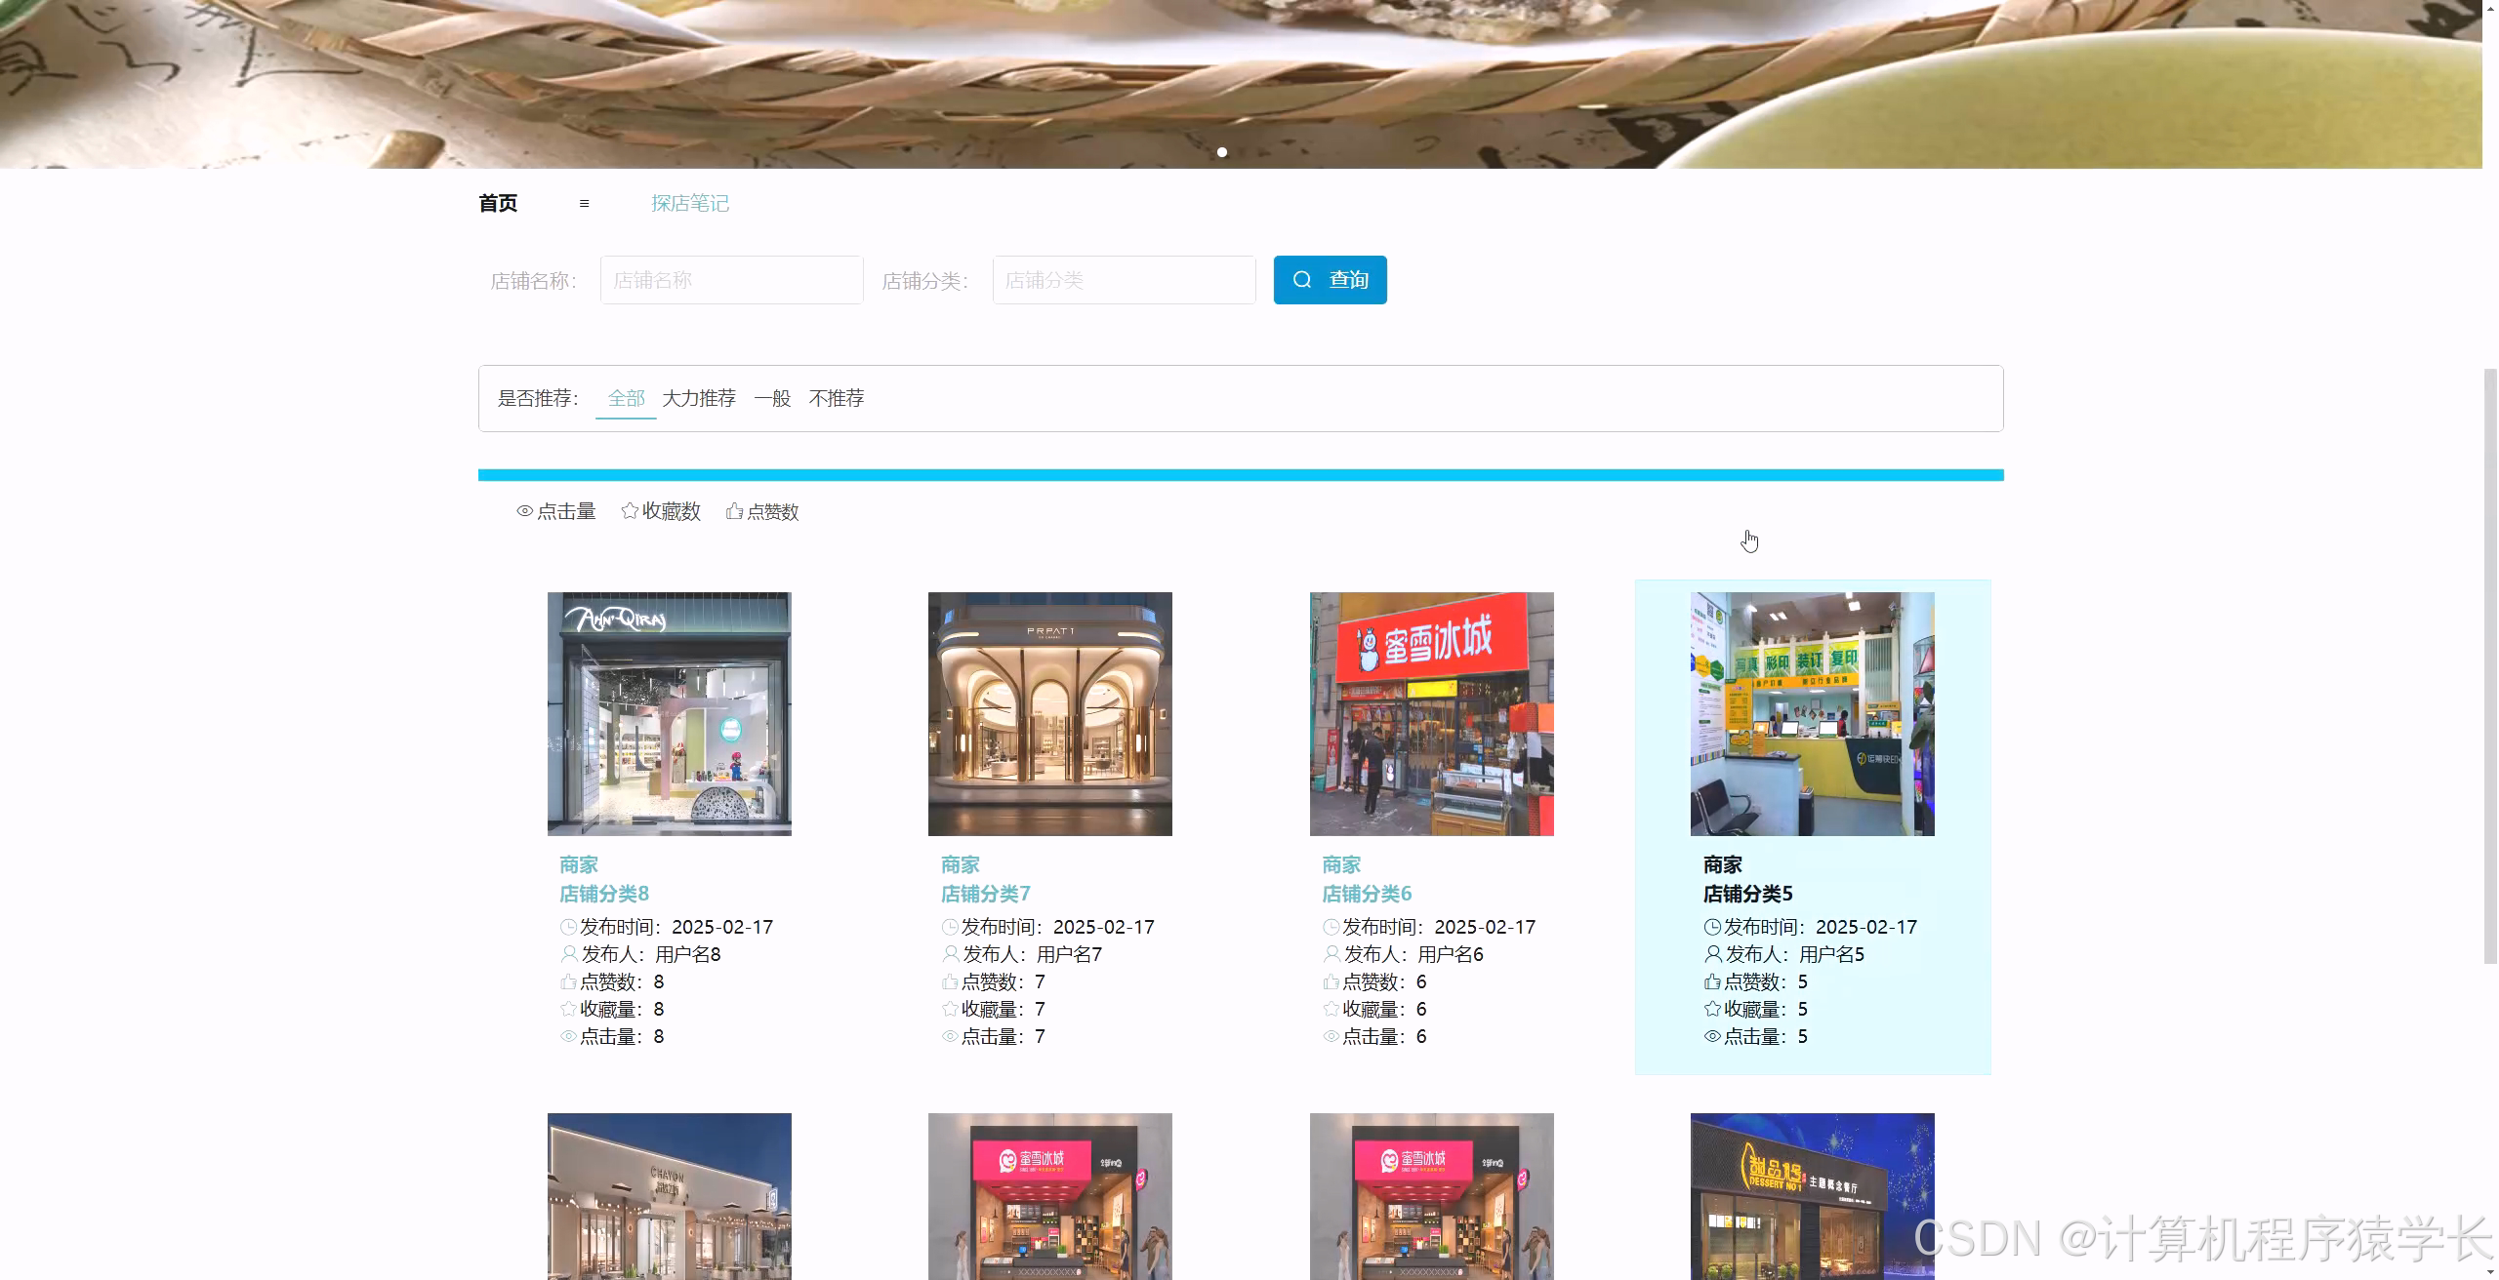Click the thumbs-up icon beside 点赞数 sort
This screenshot has height=1280, width=2499.
coord(734,510)
